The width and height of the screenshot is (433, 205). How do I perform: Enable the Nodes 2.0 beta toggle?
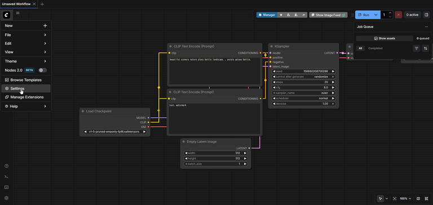pyautogui.click(x=42, y=70)
